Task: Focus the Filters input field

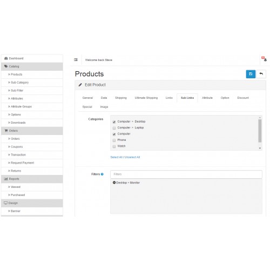Action: 186,174
